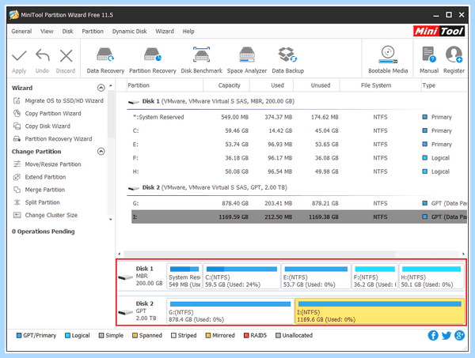Screen dimensions: 475x358
Task: Click the File System column header
Action: coord(381,85)
